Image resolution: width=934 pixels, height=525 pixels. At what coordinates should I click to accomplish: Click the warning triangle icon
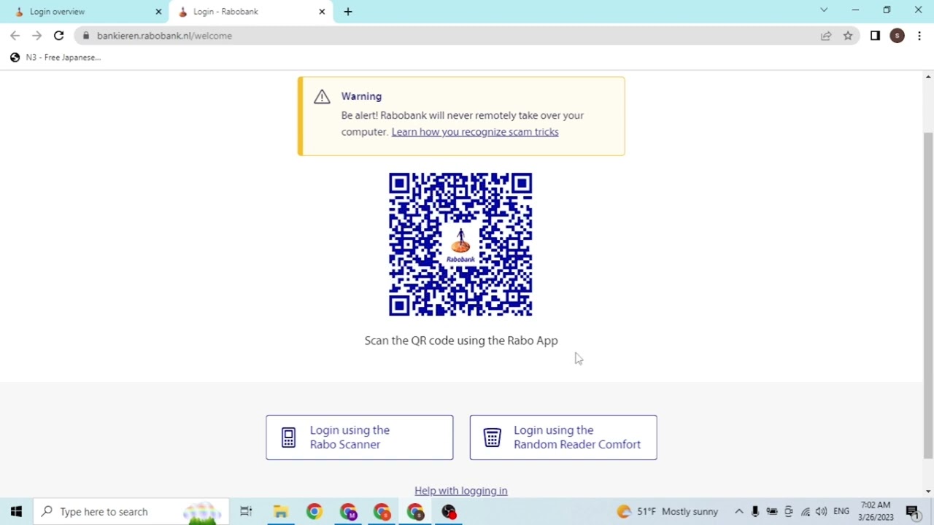(322, 97)
